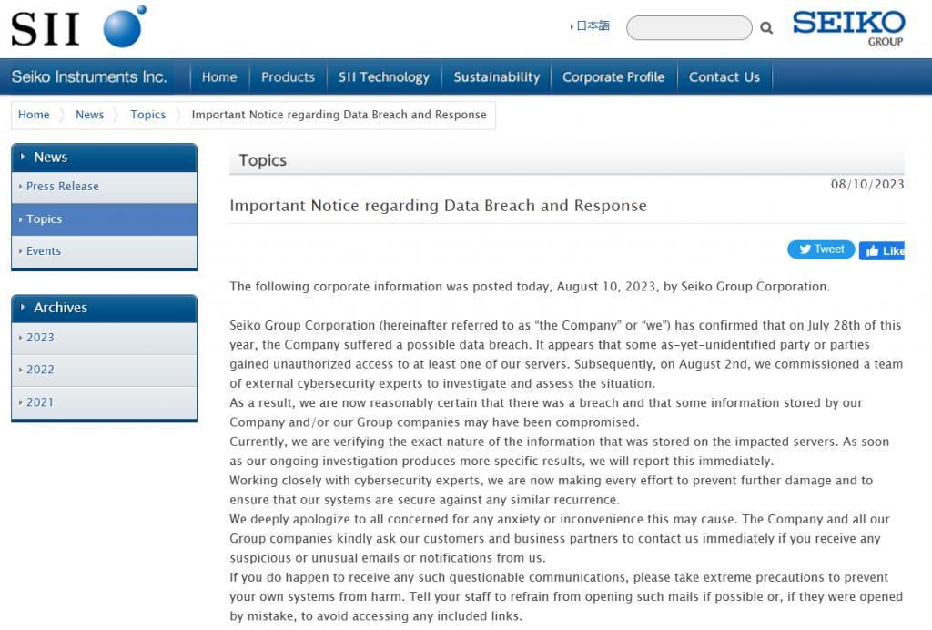Viewport: 932px width, 630px height.
Task: Open the Home navigation menu item
Action: [219, 76]
